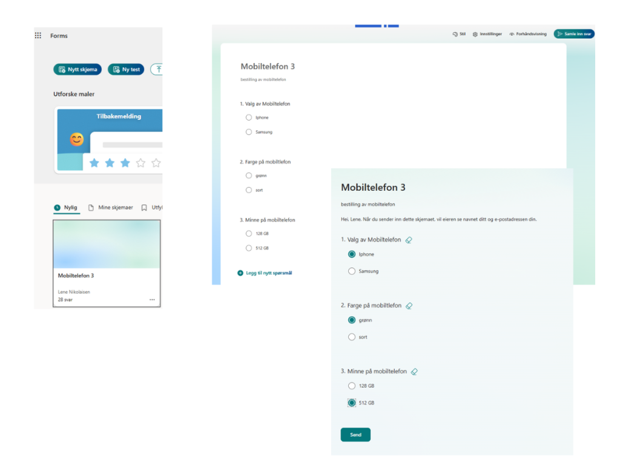Open Innstillinger gear settings
Viewport: 620px width, 465px height.
pos(475,34)
